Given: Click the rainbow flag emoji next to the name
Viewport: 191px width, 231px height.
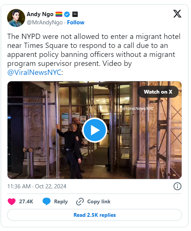Looking at the screenshot, I should pyautogui.click(x=59, y=14).
